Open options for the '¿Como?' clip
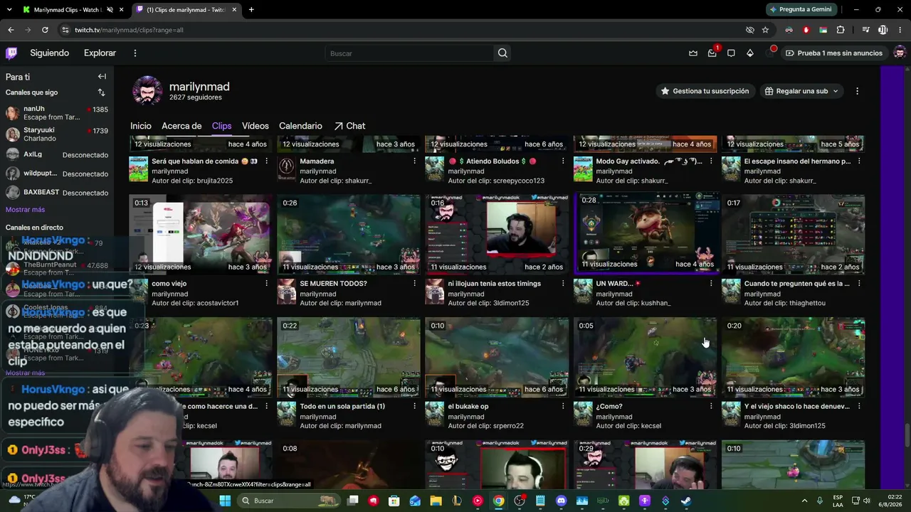The image size is (911, 512). (x=711, y=407)
